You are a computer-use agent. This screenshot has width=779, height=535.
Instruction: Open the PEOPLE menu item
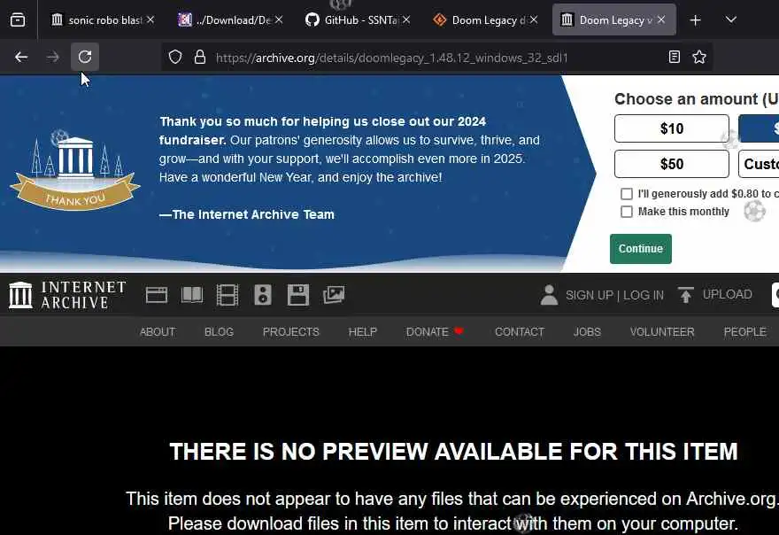[x=744, y=331]
